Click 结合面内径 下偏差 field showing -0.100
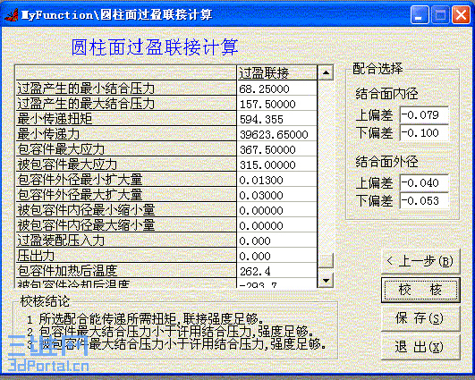The image size is (475, 380). coord(424,132)
